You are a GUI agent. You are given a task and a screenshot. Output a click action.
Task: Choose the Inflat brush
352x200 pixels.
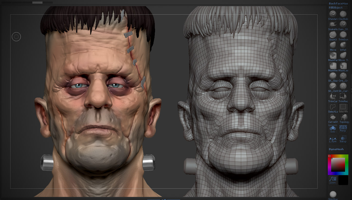[x=343, y=46]
